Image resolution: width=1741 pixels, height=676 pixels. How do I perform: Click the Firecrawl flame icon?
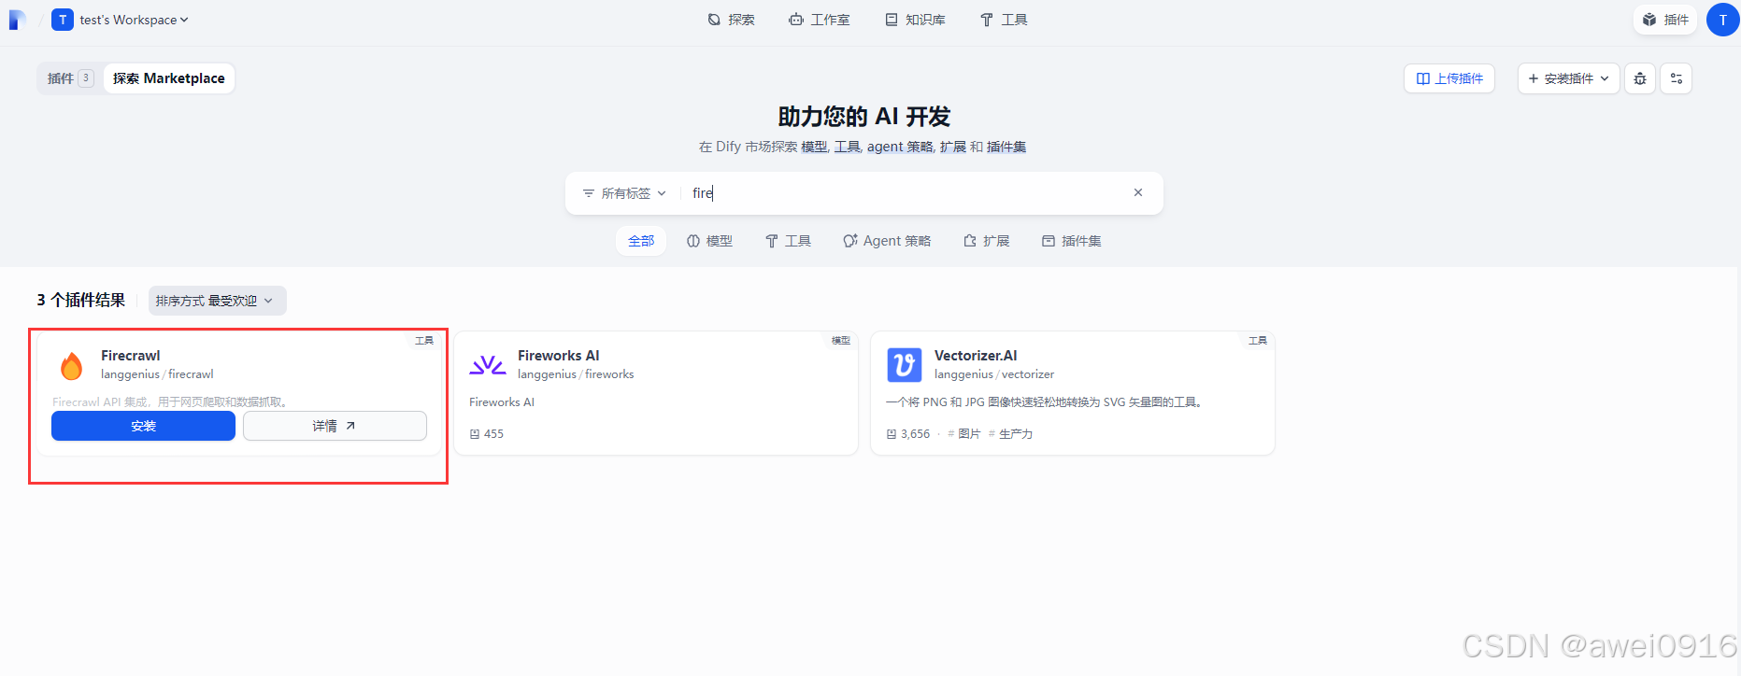[x=71, y=365]
